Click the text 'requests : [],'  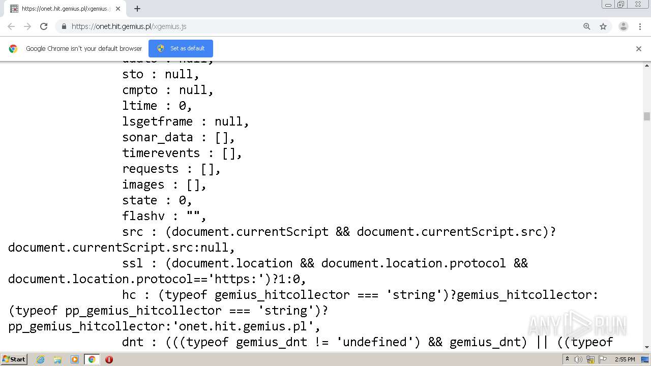171,169
